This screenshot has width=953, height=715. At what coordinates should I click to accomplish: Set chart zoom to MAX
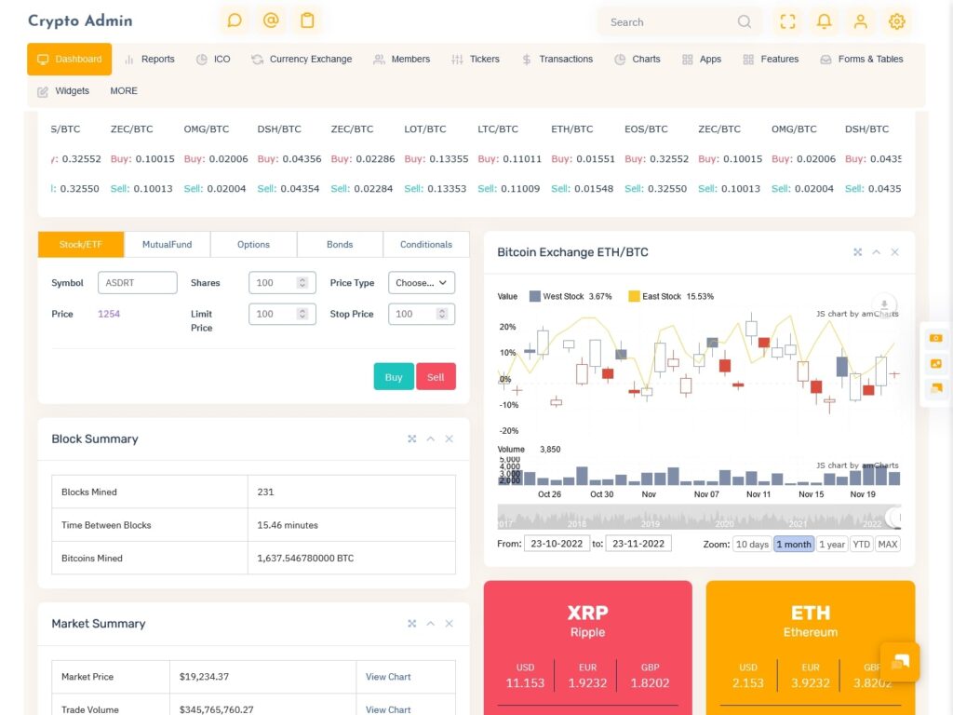[x=887, y=544]
